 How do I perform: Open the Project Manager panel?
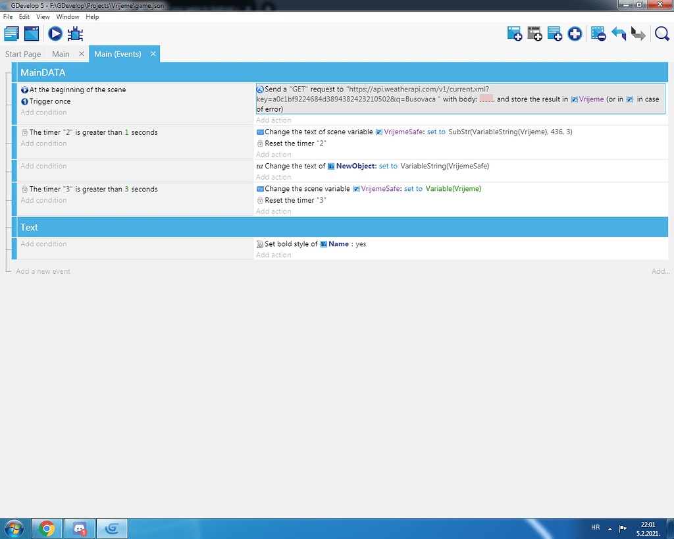[11, 34]
